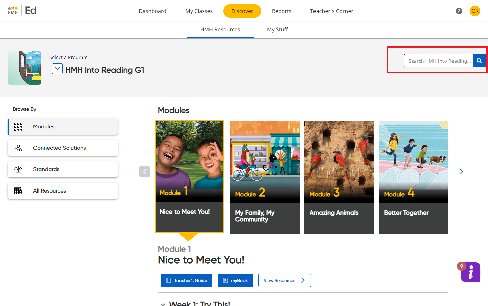Open the Select a Program dropdown

[57, 69]
